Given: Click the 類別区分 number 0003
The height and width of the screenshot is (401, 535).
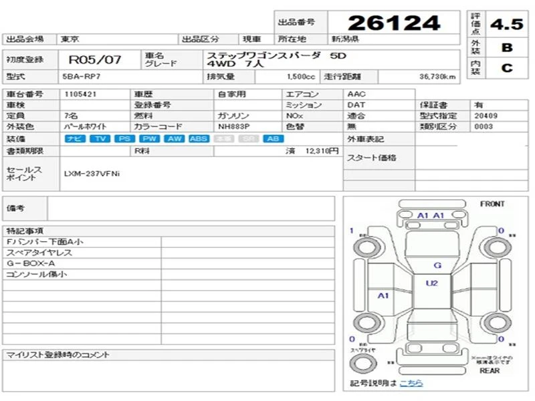Looking at the screenshot, I should click(484, 126).
